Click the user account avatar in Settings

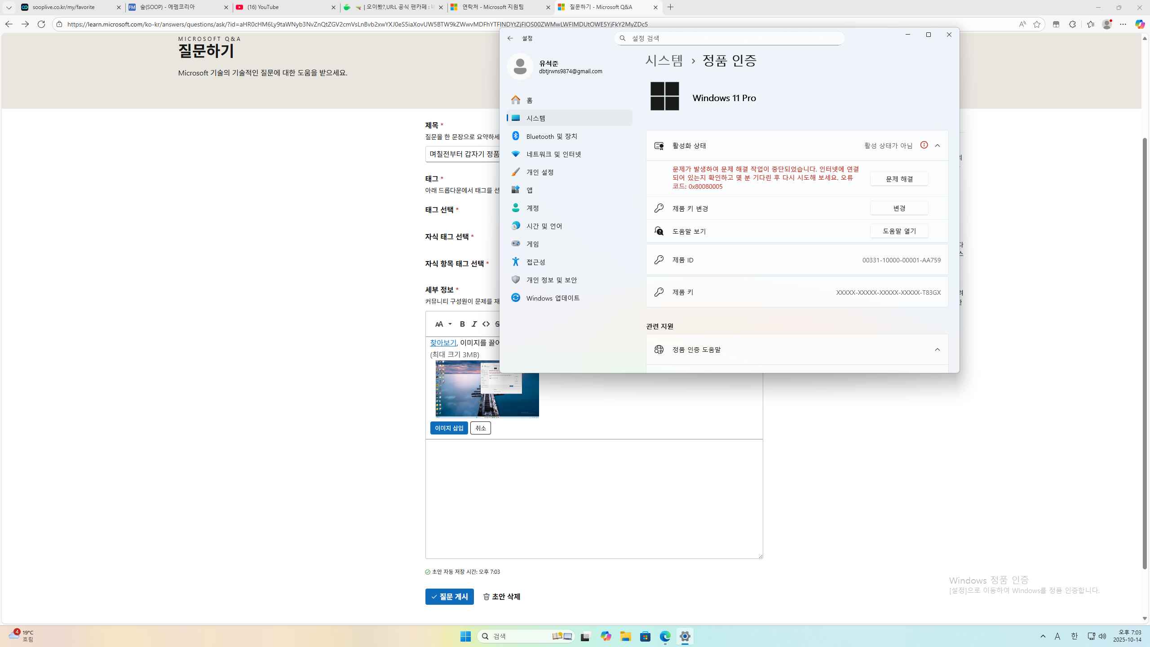(x=520, y=66)
